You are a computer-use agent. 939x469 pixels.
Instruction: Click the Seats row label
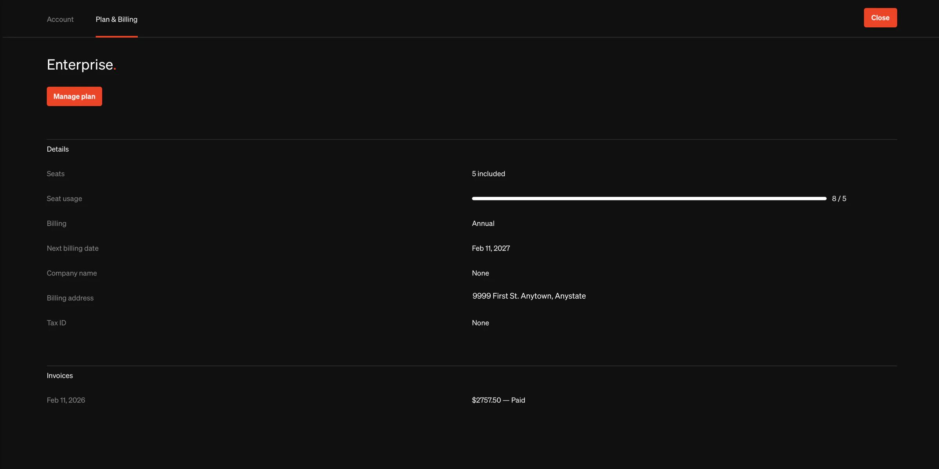pos(55,174)
